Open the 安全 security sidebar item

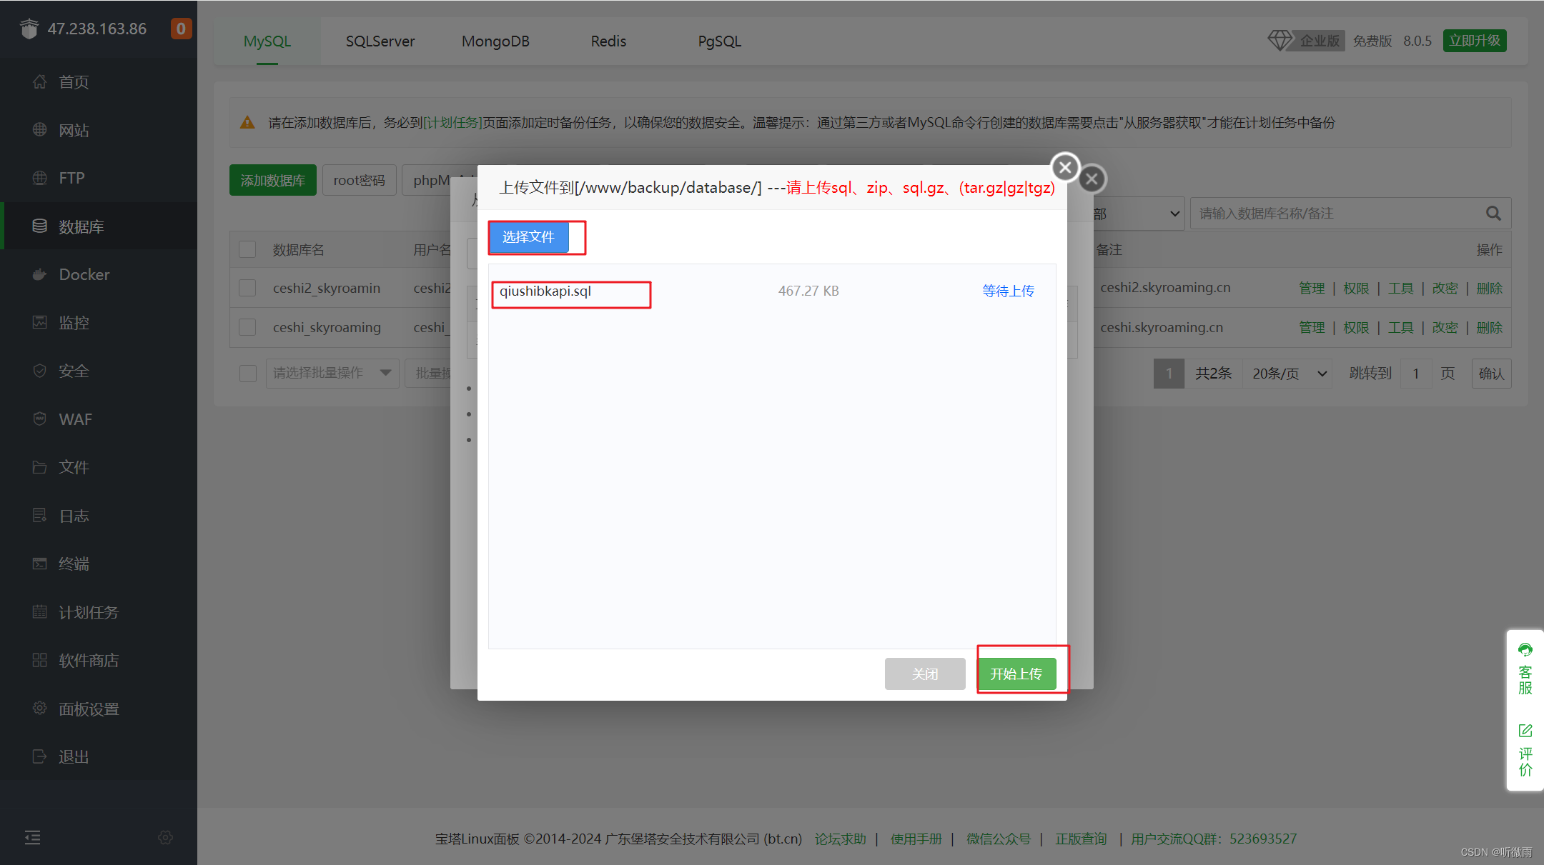click(99, 371)
